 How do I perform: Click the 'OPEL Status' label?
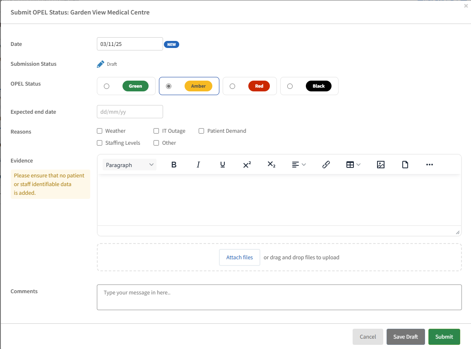click(26, 84)
